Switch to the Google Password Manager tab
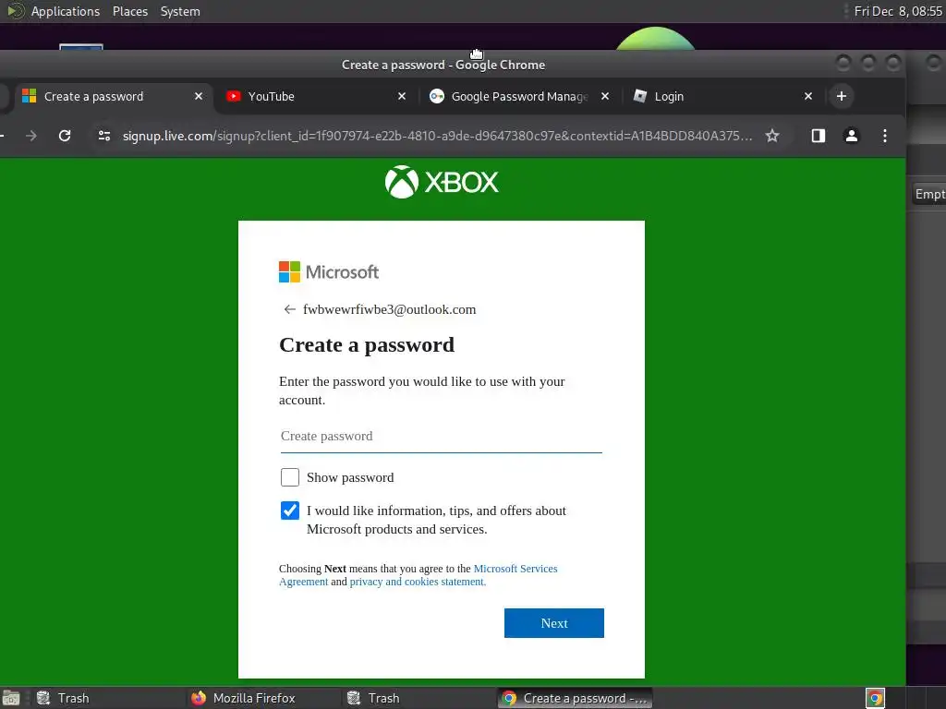 coord(519,96)
